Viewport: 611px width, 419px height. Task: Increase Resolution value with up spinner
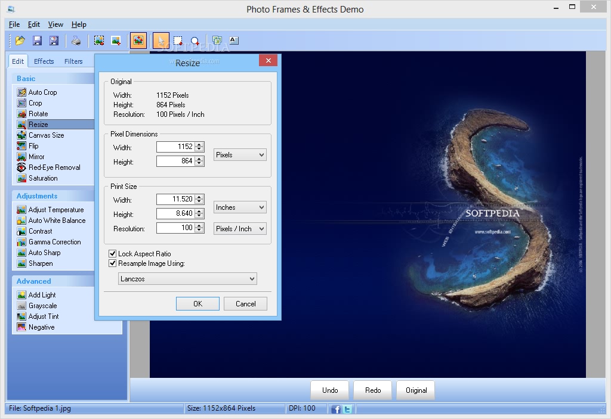click(x=199, y=225)
